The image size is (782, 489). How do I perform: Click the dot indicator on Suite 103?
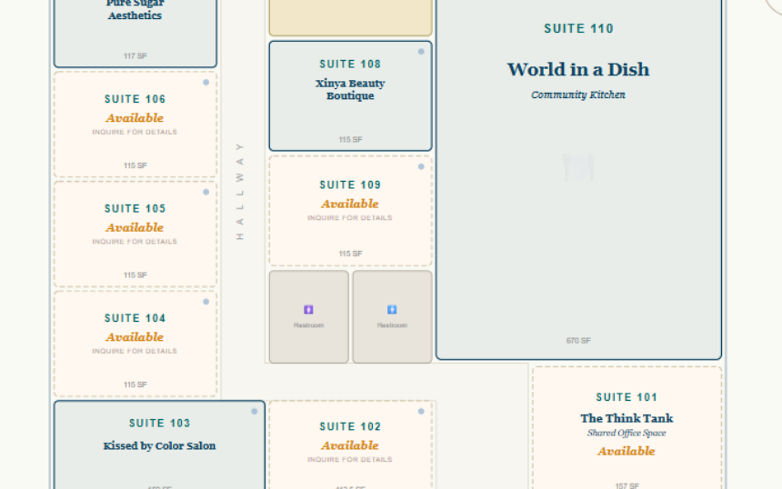click(x=255, y=412)
